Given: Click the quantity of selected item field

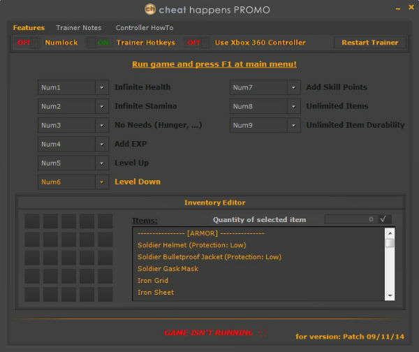Looking at the screenshot, I should (351, 219).
